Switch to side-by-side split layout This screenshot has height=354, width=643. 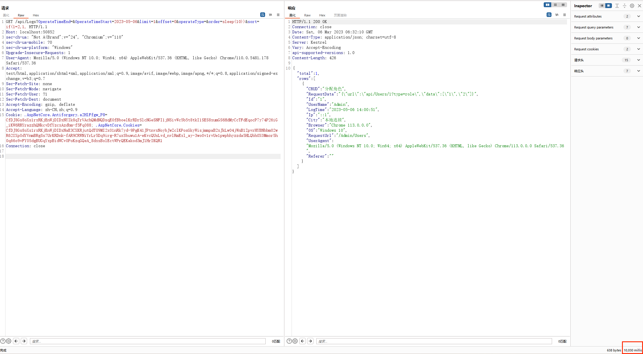click(547, 5)
